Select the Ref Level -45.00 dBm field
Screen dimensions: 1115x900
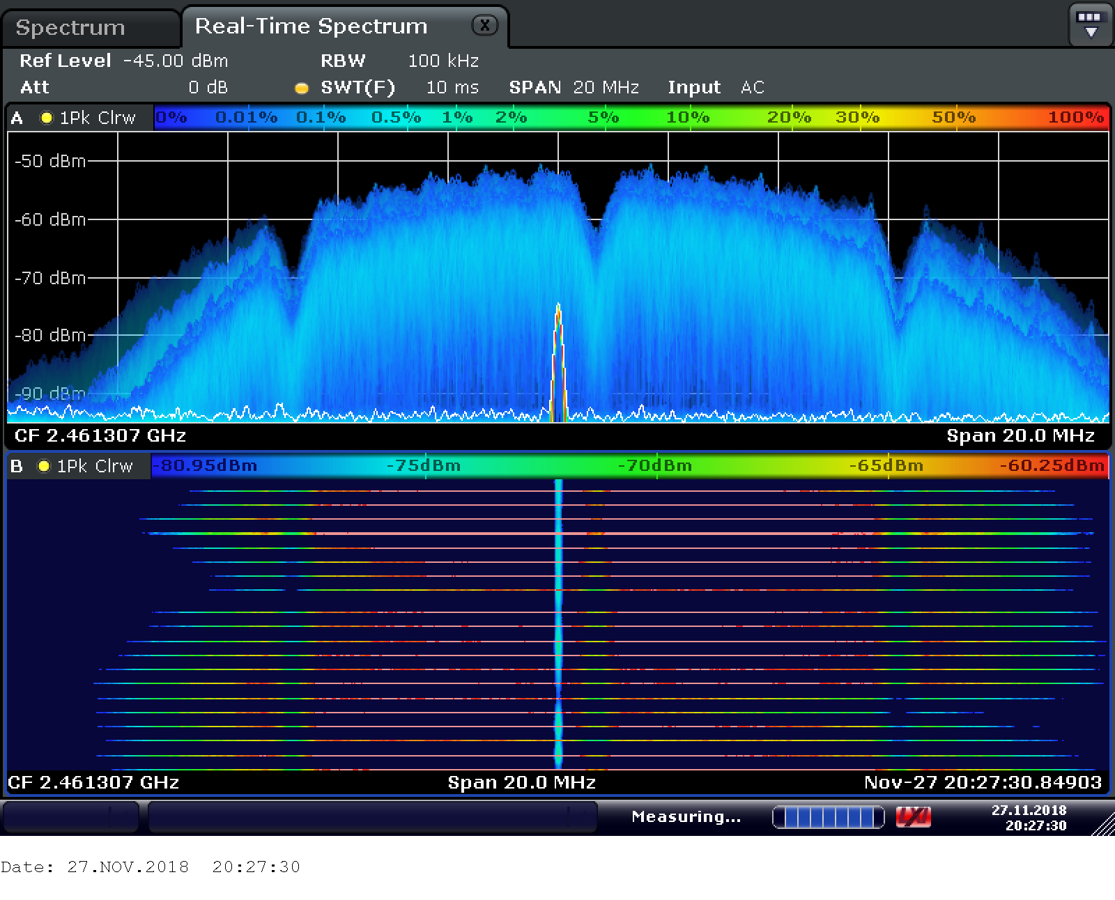[124, 61]
